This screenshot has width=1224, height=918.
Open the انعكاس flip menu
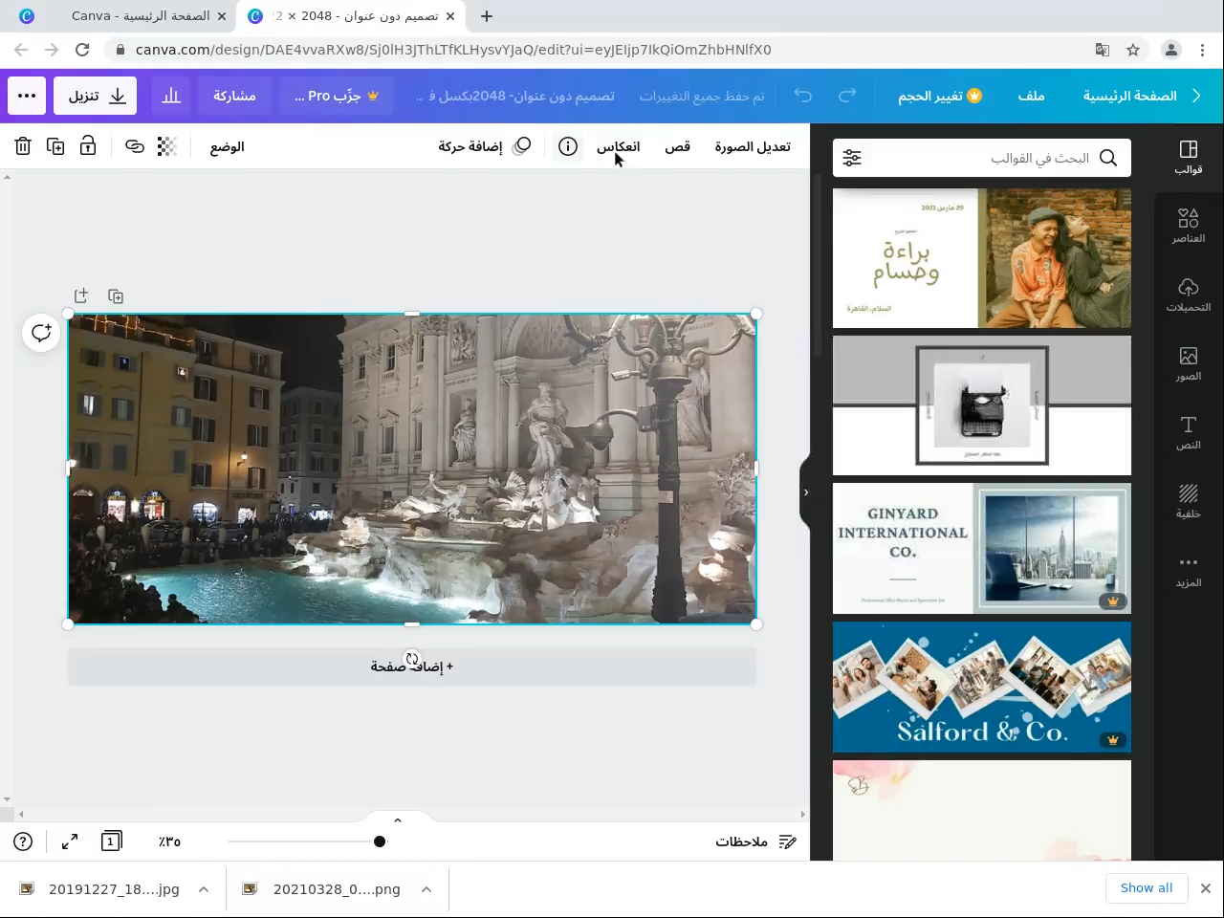tap(618, 146)
